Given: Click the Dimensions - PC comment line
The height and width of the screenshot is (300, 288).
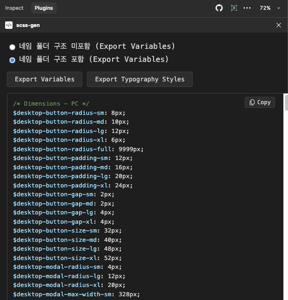Looking at the screenshot, I should (x=51, y=104).
